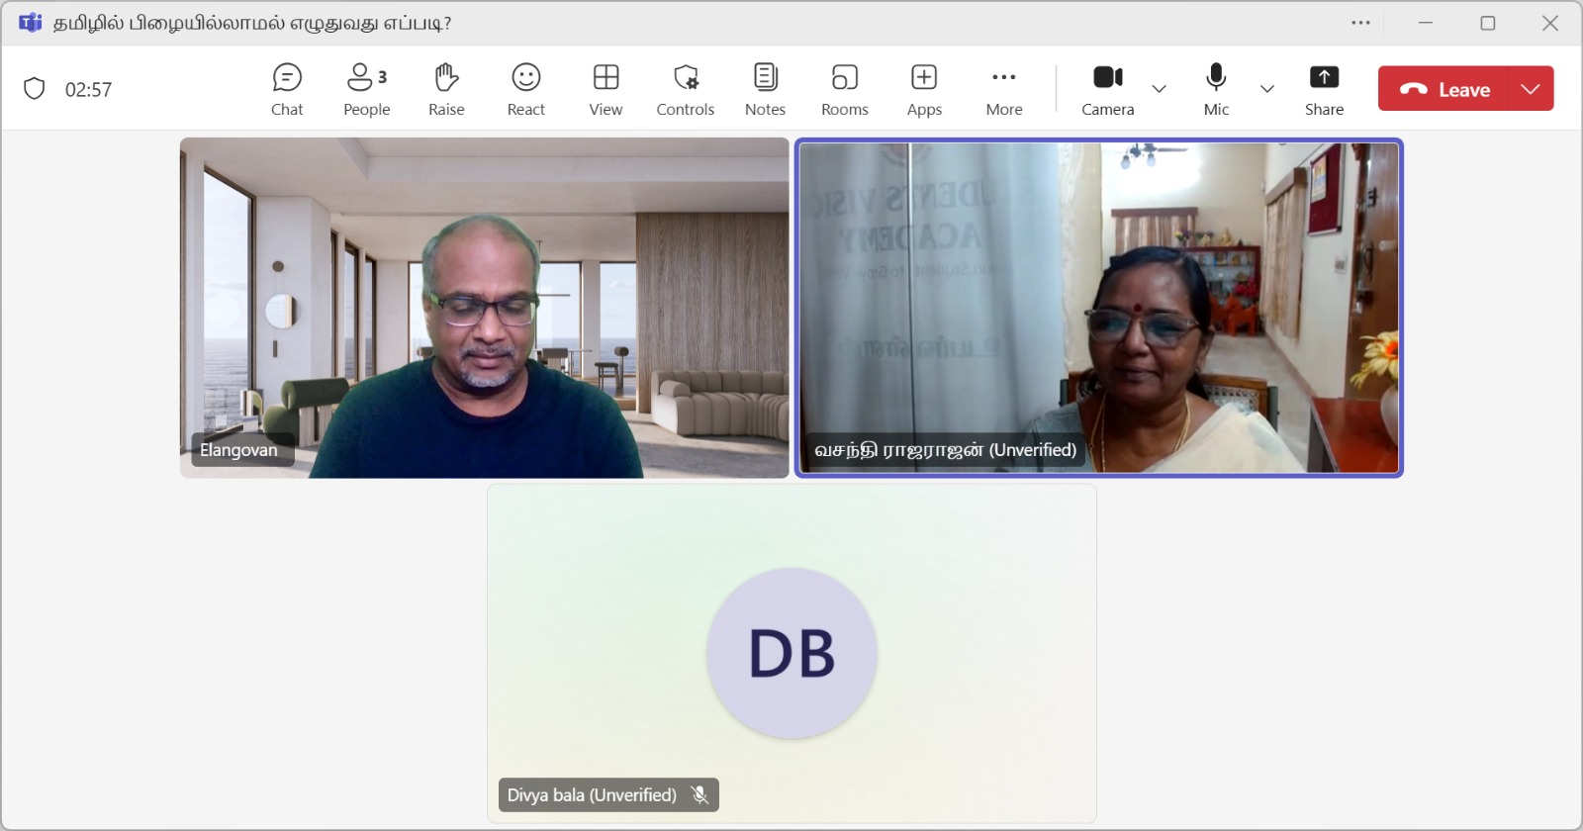Open the Leave options dropdown arrow
Screen dimensions: 1583x831
1531,89
